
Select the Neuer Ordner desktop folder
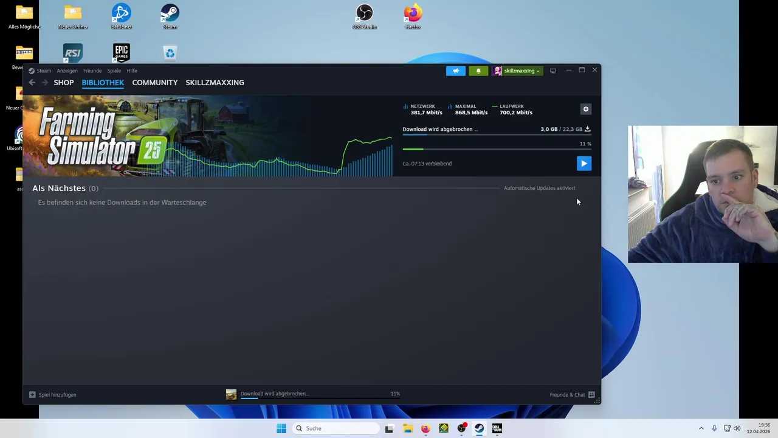click(x=73, y=16)
